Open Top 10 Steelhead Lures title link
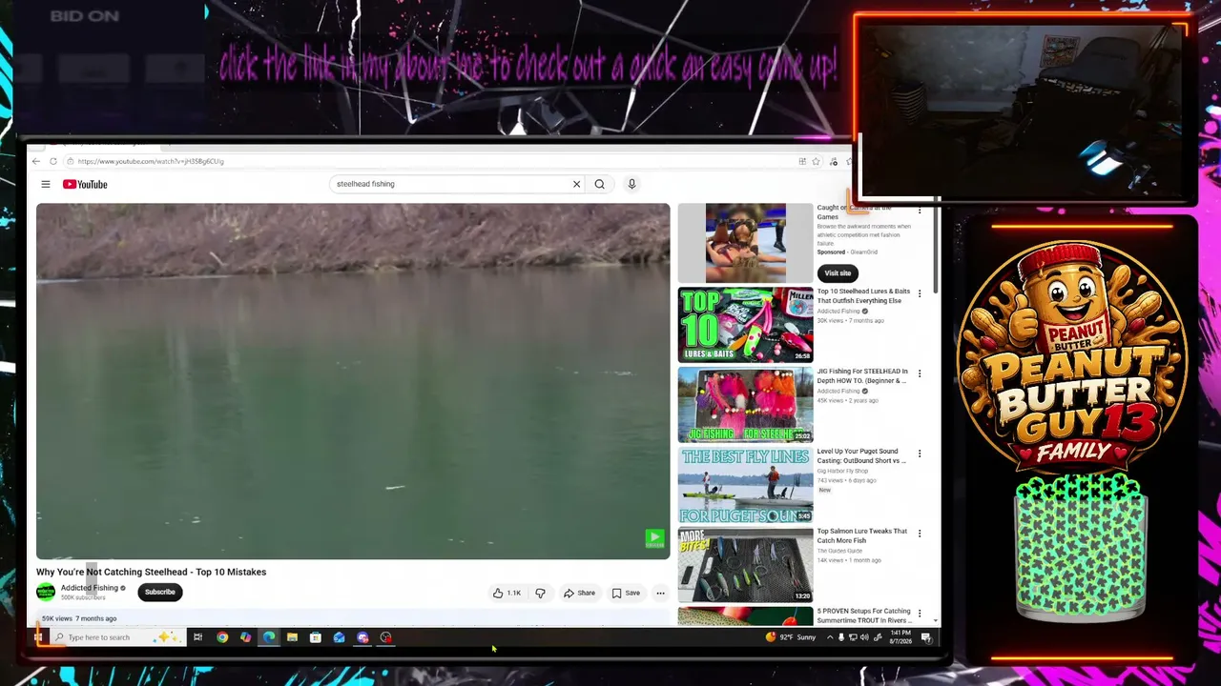 (863, 296)
